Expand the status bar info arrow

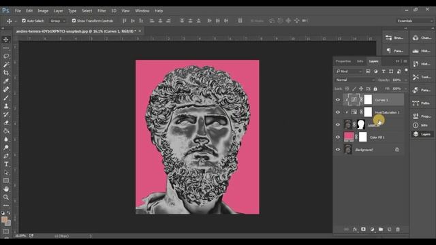(90, 236)
